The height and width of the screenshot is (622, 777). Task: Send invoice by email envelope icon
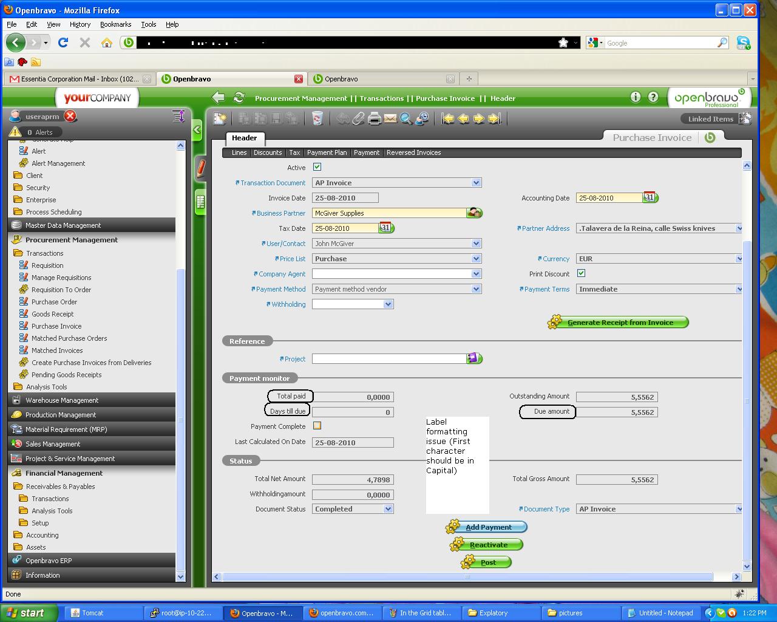point(390,118)
